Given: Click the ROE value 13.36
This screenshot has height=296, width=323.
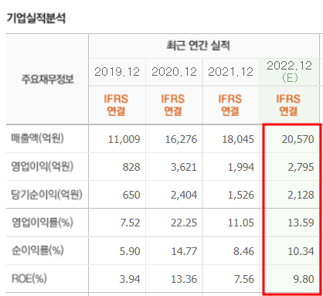Looking at the screenshot, I should [x=184, y=279].
